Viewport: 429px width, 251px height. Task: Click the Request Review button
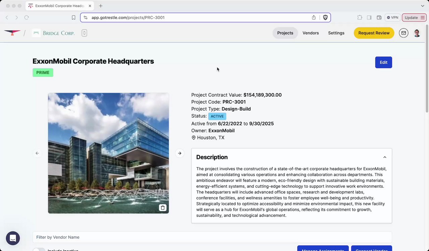[x=374, y=33]
